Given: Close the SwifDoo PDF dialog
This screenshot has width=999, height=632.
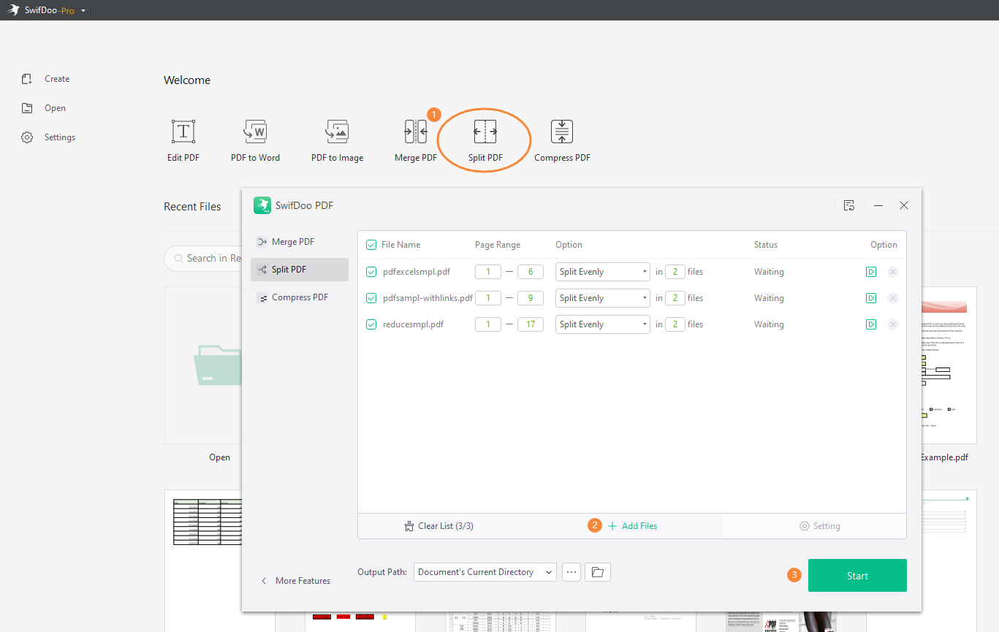Looking at the screenshot, I should click(x=904, y=206).
